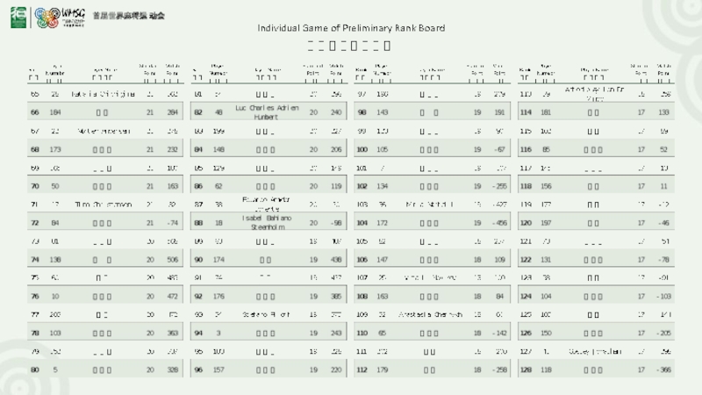Click the rank 102 cell

361,186
